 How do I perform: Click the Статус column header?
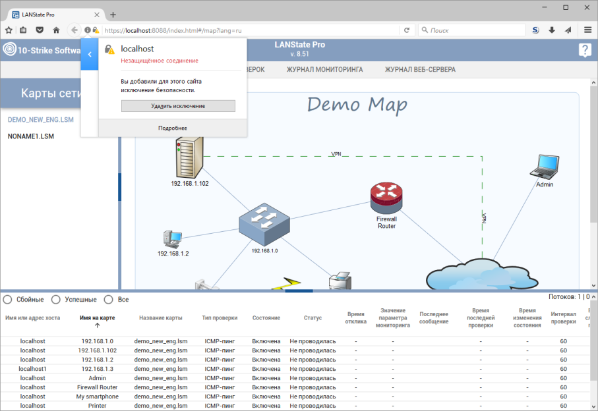313,317
